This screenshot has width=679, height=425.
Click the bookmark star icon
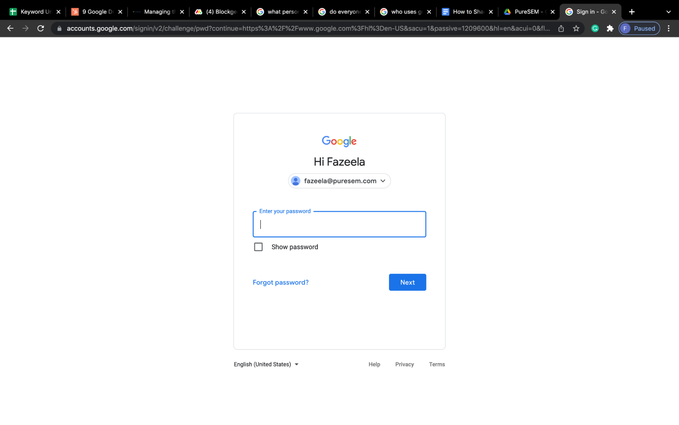pyautogui.click(x=576, y=29)
